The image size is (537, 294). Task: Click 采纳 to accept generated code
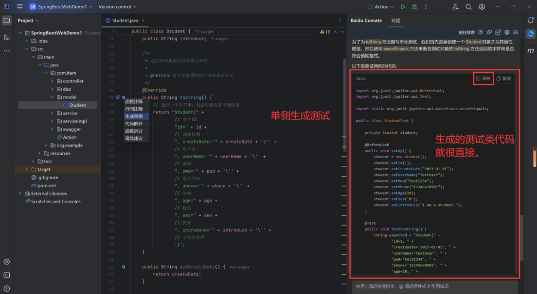483,79
